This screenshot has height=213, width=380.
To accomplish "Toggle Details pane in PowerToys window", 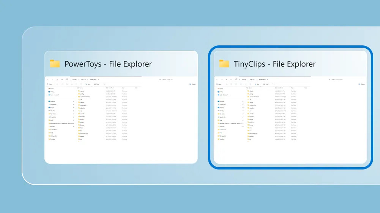I will click(x=192, y=84).
